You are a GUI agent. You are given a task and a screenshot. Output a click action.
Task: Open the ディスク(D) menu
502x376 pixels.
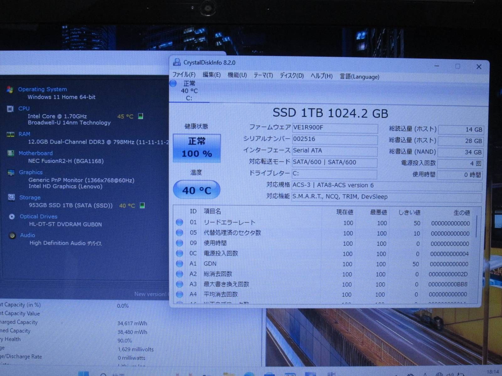(292, 76)
